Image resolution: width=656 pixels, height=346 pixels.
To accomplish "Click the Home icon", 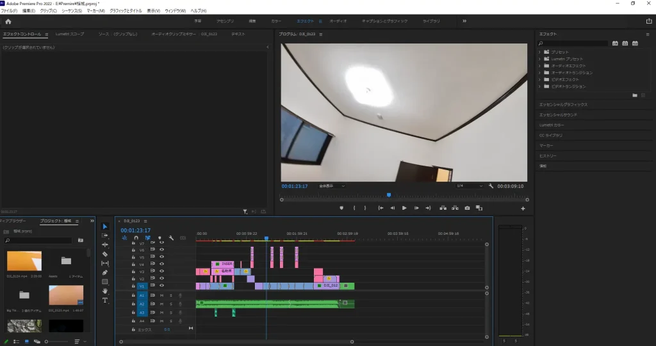I will [x=8, y=21].
